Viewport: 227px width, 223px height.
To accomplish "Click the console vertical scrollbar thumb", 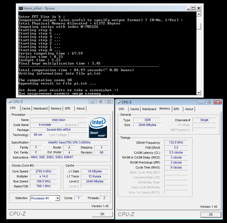I will (x=199, y=26).
